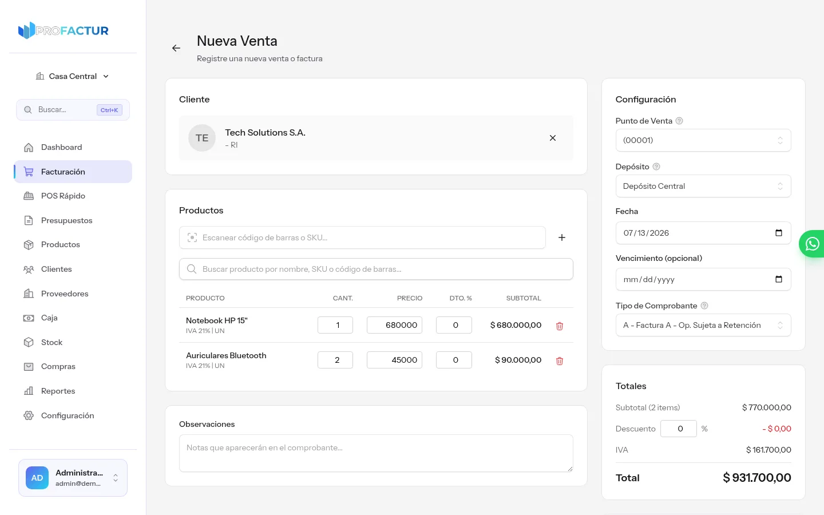Expand the Administrador account menu
The image size is (824, 515).
(x=73, y=478)
